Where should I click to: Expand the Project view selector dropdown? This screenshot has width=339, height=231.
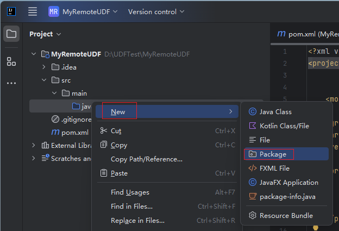(45, 34)
